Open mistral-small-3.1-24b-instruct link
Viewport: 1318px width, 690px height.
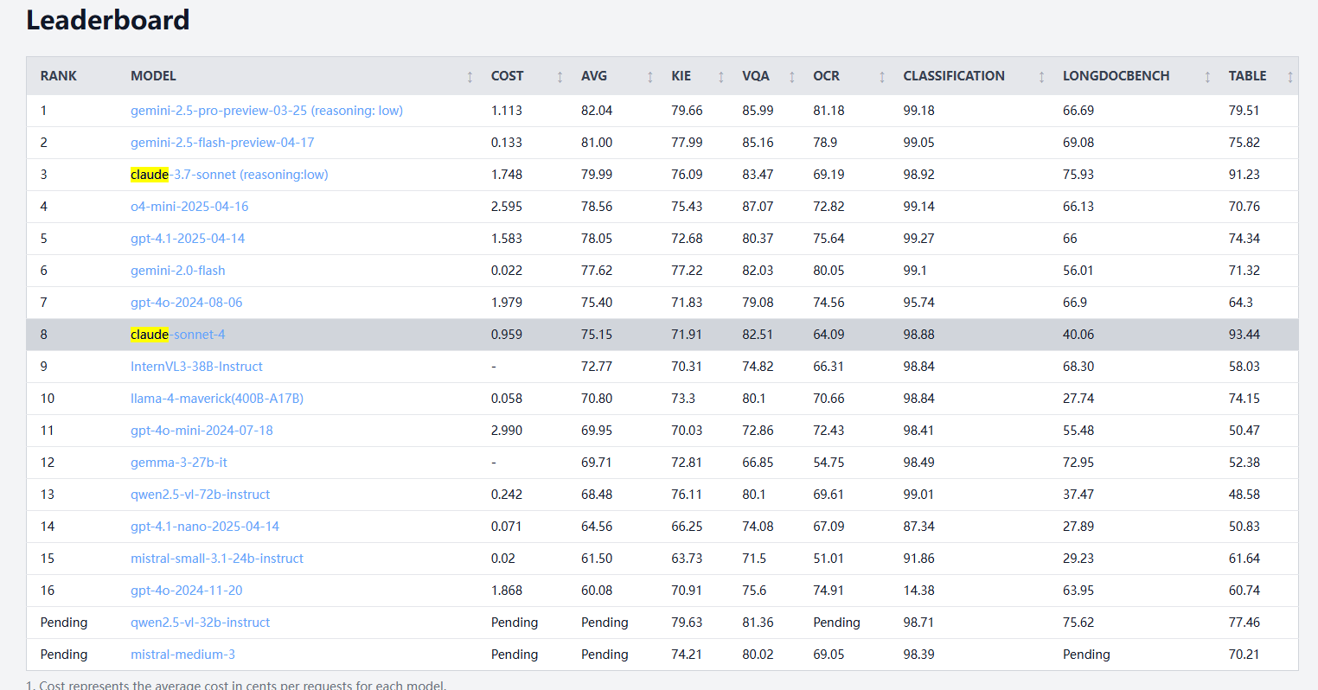217,559
